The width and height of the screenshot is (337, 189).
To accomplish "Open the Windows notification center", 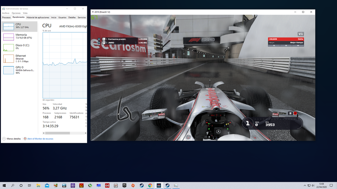I will click(x=331, y=185).
